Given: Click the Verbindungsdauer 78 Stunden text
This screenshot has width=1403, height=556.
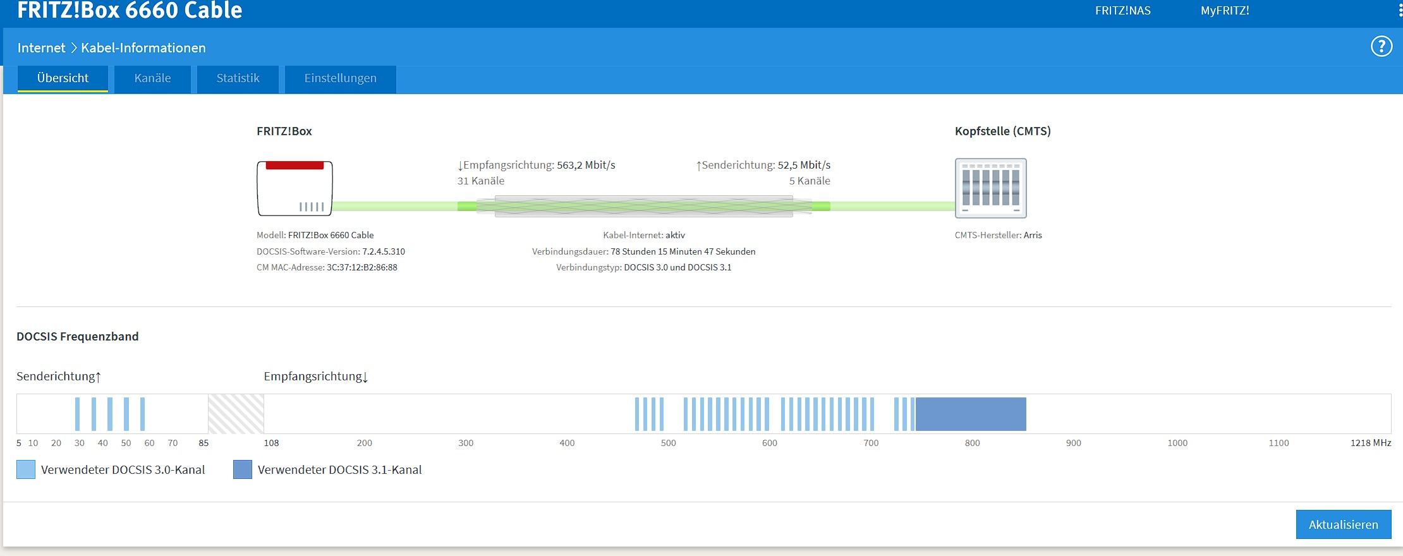Looking at the screenshot, I should [644, 251].
